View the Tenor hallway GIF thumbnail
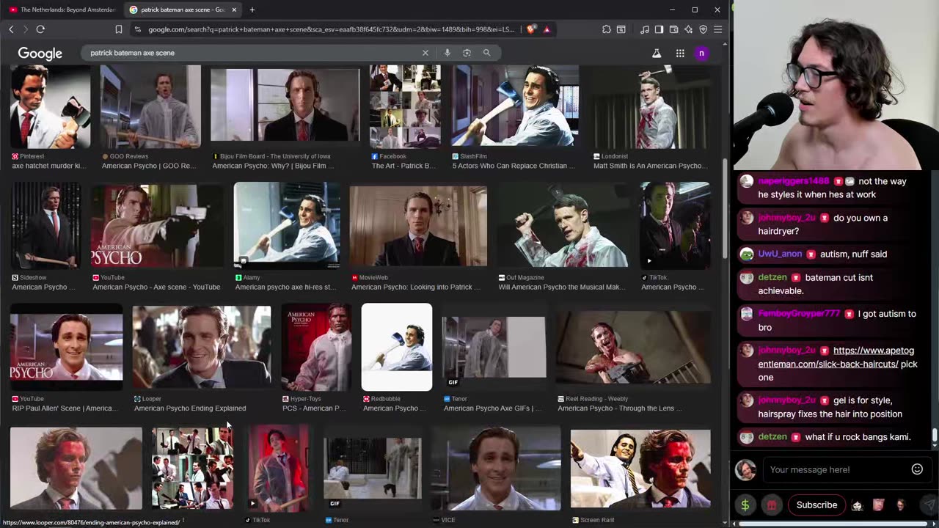 (x=373, y=468)
